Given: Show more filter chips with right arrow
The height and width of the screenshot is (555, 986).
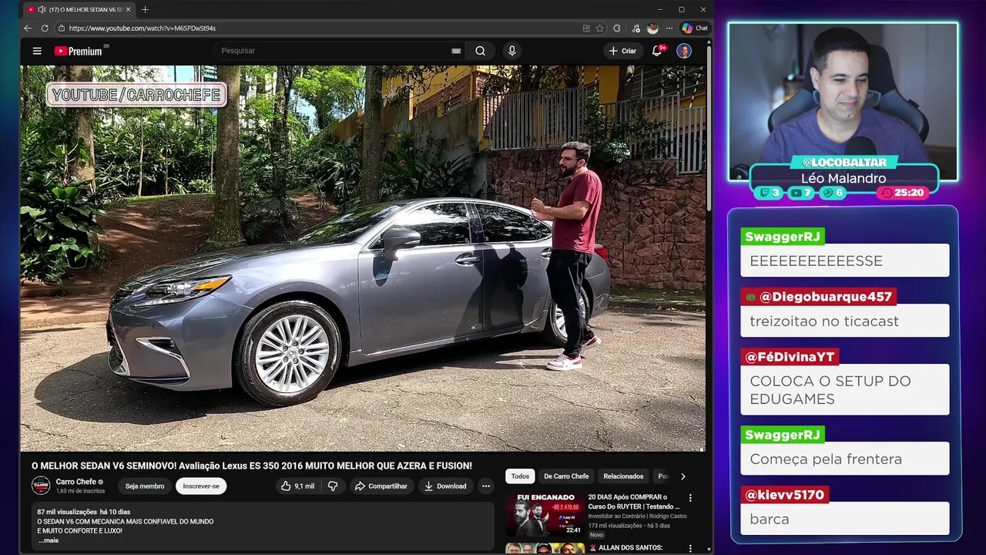Looking at the screenshot, I should point(682,476).
